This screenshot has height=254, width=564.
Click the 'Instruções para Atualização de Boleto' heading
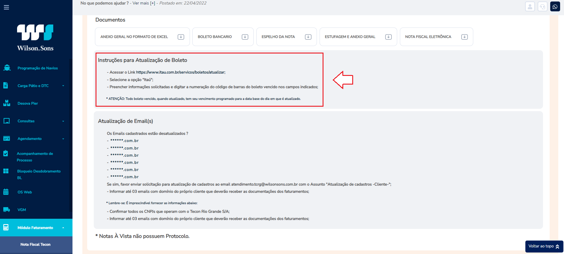143,60
